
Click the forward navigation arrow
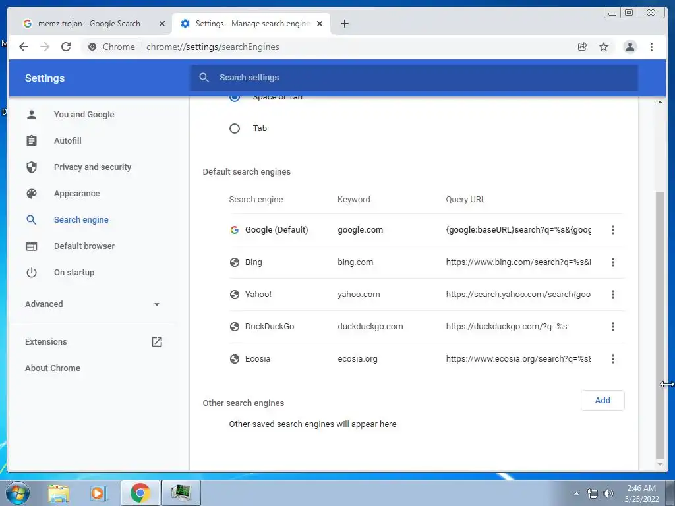click(x=45, y=47)
